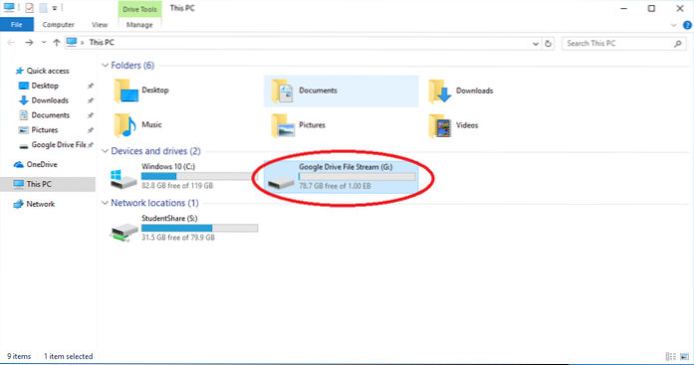This screenshot has width=694, height=365.
Task: Select the StudentShare (S:) network drive
Action: (183, 228)
